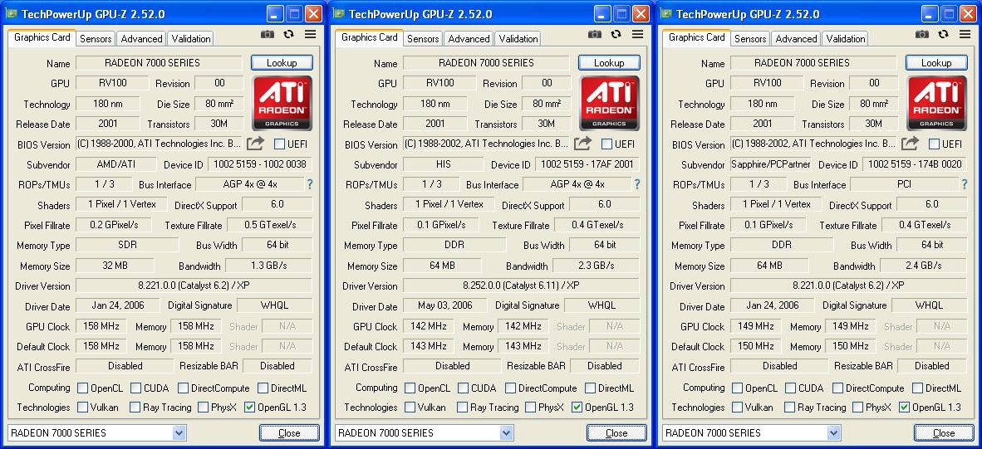Open the Advanced tab in the AMD/ATI subvendor window
982x449 pixels.
(141, 39)
